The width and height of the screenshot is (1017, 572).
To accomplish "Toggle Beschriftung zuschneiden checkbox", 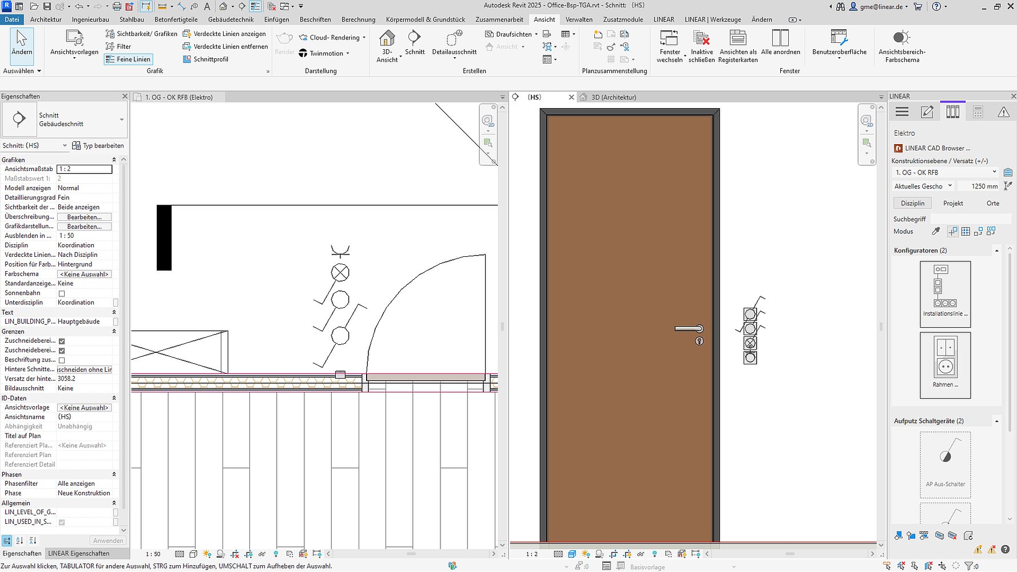I will [62, 360].
